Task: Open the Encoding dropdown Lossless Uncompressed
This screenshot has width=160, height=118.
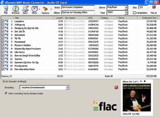Action: (x=67, y=87)
